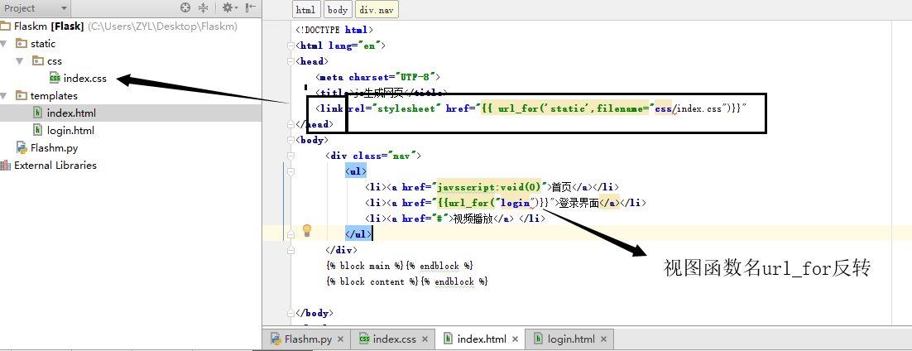Toggle the html tag fold marker in gutter

point(291,46)
